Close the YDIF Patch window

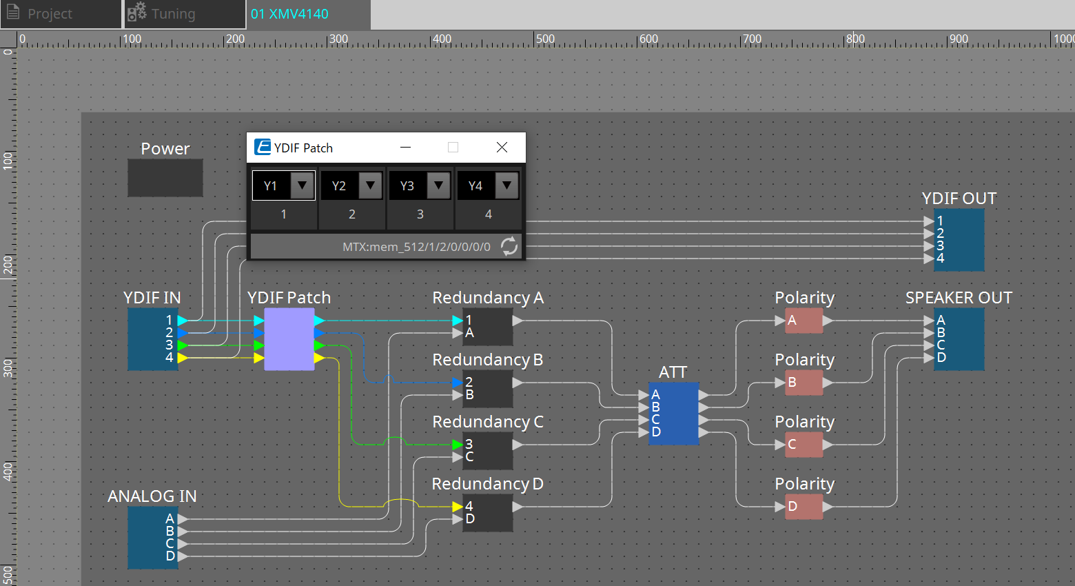tap(502, 148)
